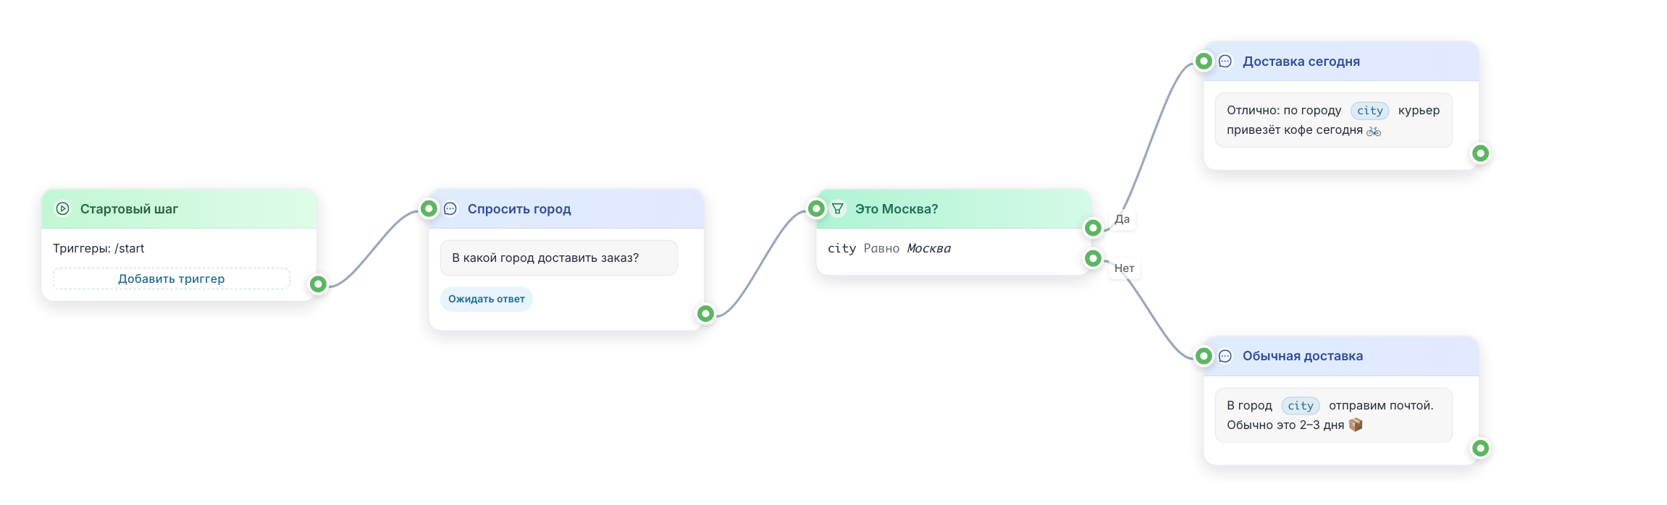
Task: Click the message icon beside Спросить город
Action: pyautogui.click(x=450, y=208)
